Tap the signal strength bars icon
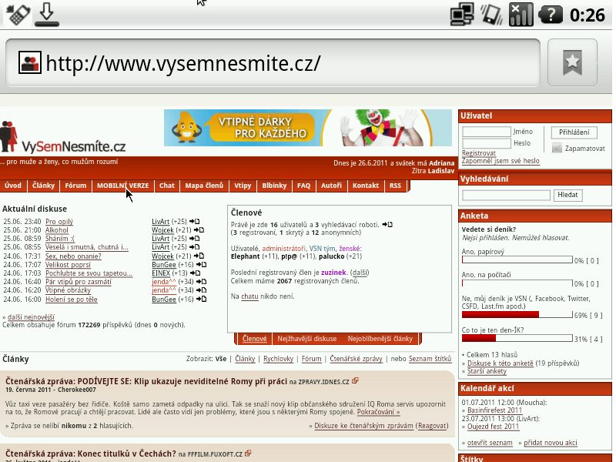Image resolution: width=616 pixels, height=462 pixels. click(521, 15)
